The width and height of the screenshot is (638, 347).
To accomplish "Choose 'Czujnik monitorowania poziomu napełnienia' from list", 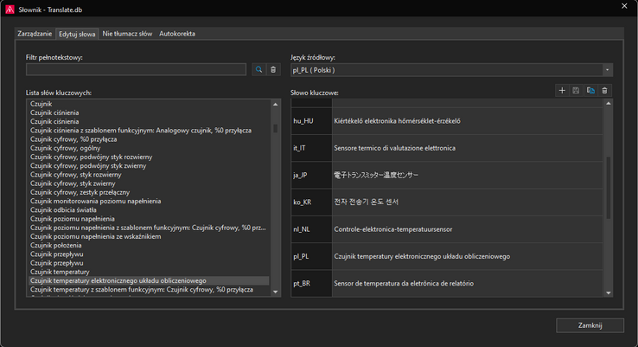I will click(96, 201).
